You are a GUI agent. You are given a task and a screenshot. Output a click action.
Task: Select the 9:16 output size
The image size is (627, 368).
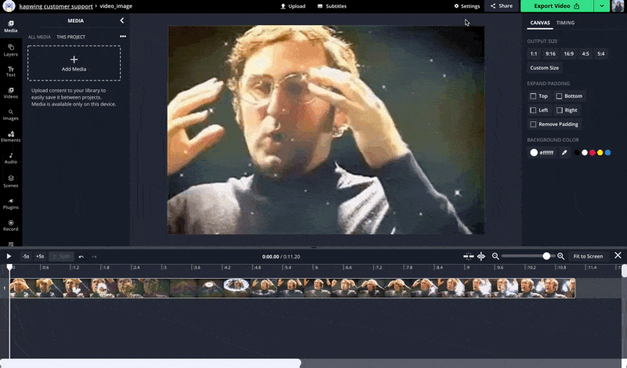point(550,53)
